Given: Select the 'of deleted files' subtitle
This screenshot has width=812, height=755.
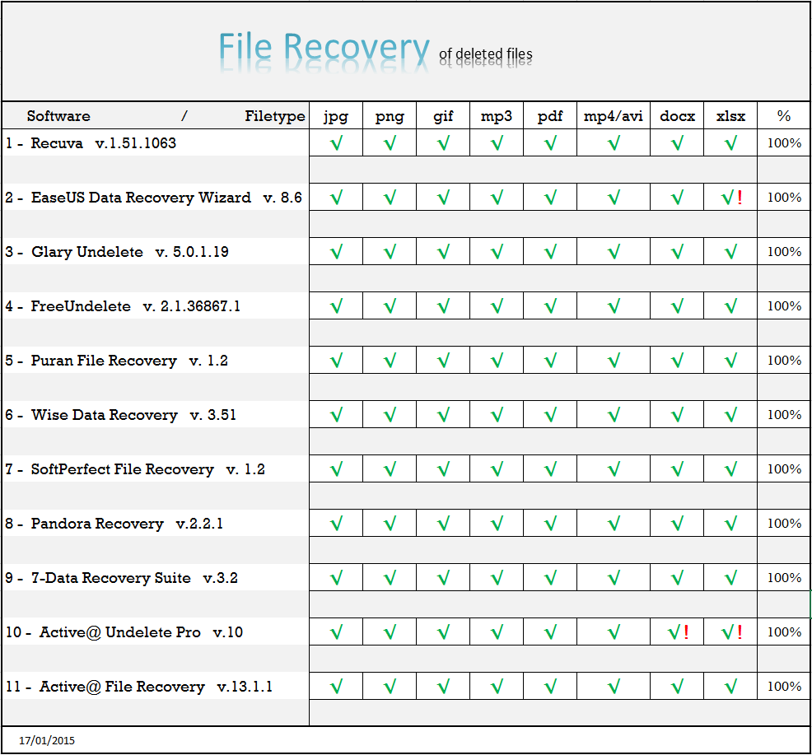Looking at the screenshot, I should coord(486,54).
